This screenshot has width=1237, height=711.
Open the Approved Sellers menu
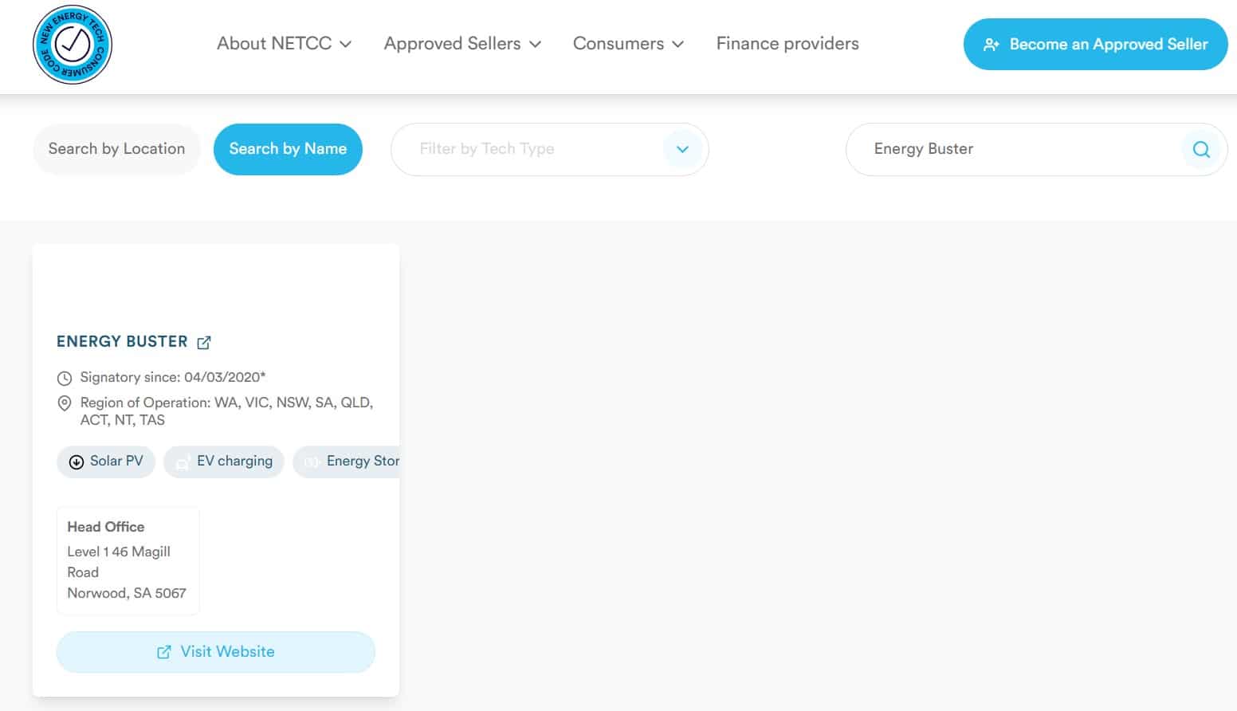pyautogui.click(x=462, y=44)
